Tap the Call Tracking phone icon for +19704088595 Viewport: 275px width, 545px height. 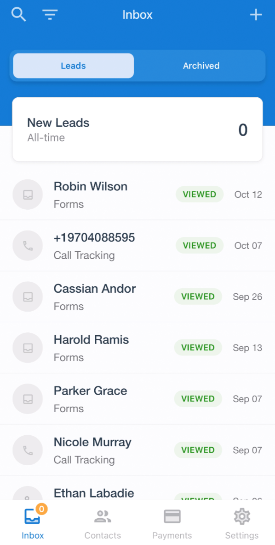(28, 245)
